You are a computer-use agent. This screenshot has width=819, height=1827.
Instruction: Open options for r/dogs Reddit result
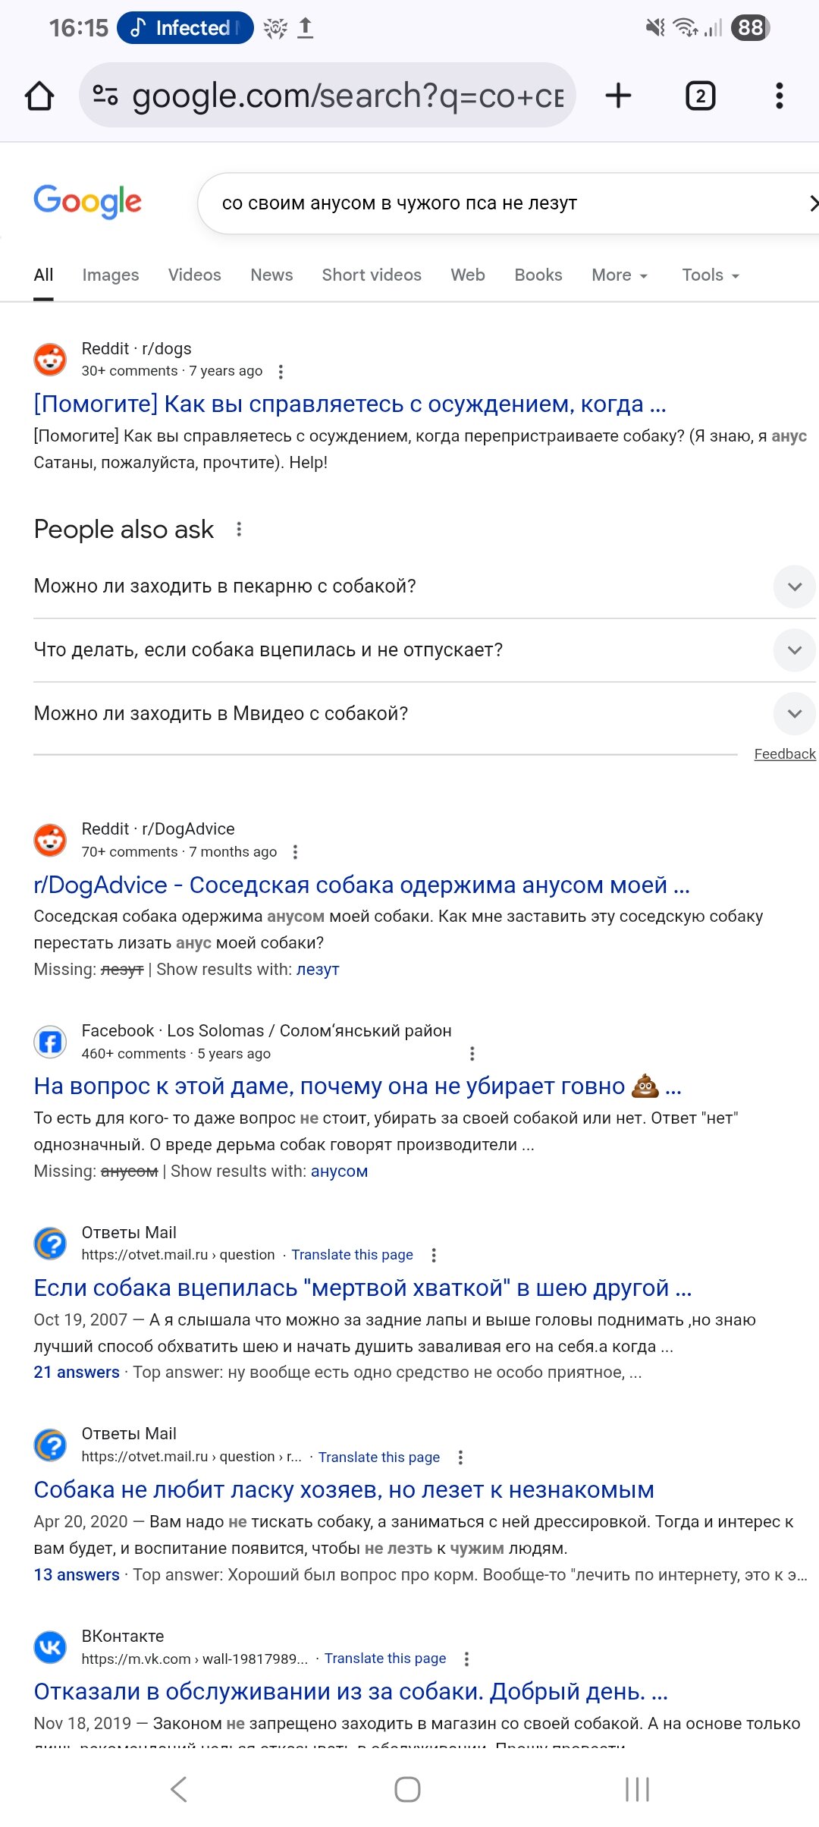281,372
